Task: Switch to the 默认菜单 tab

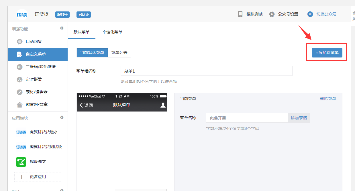Action: coord(82,32)
